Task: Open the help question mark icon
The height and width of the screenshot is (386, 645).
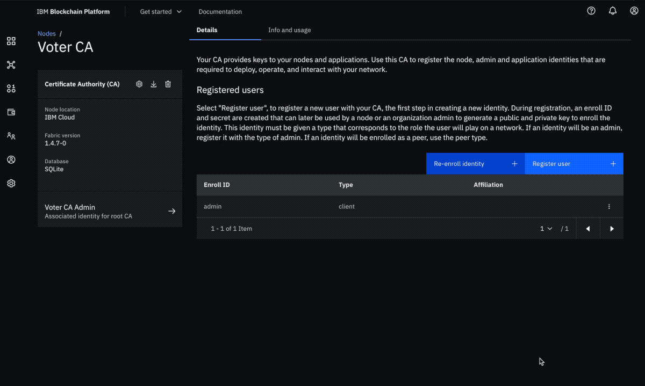Action: (x=591, y=11)
